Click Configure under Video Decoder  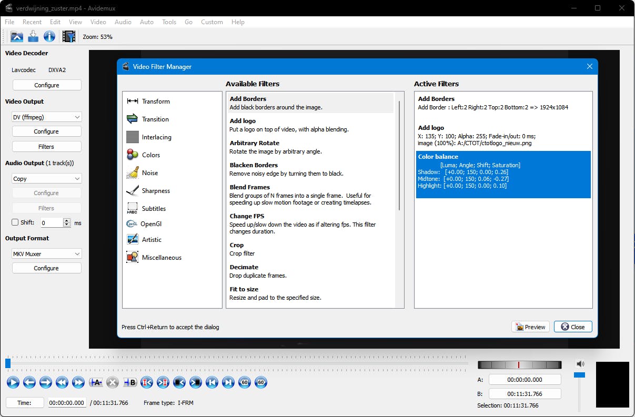point(46,85)
